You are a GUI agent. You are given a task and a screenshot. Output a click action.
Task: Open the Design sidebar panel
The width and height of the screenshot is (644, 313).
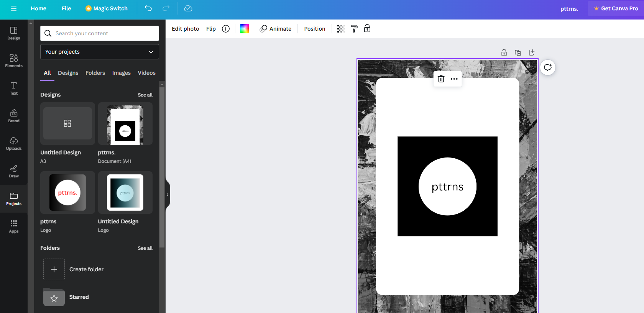point(14,33)
